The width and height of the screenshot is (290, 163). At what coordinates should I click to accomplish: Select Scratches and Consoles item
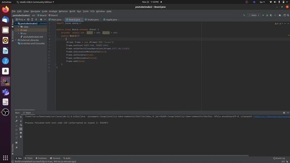click(x=31, y=43)
